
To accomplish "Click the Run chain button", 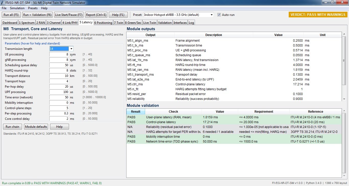I will coord(13,126).
